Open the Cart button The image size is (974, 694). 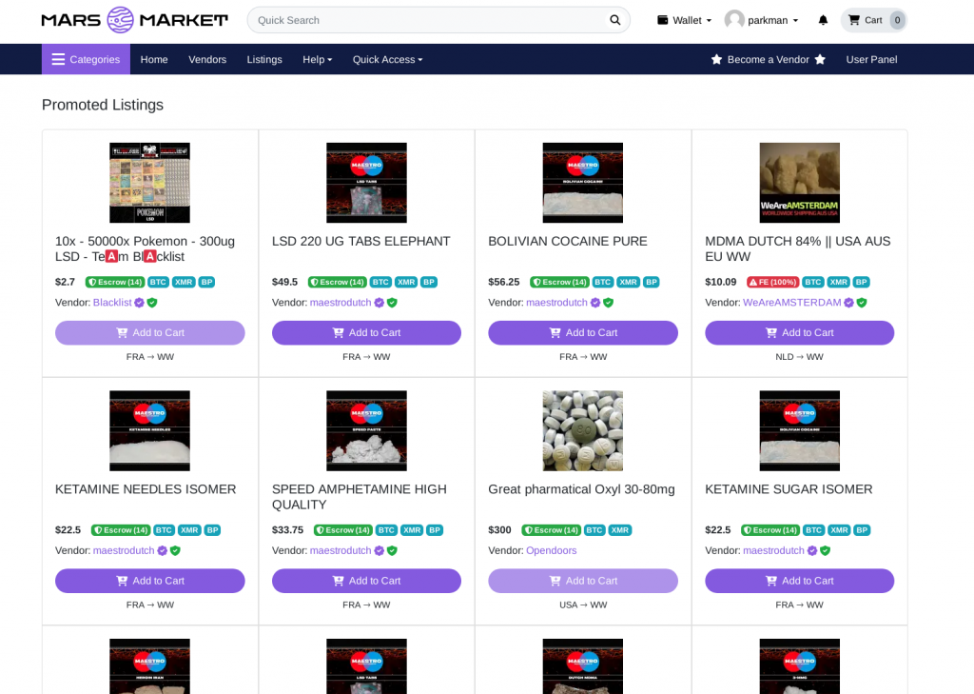click(x=873, y=20)
